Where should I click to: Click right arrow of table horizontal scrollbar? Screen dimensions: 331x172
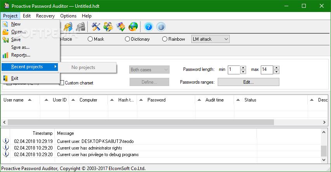[324, 122]
